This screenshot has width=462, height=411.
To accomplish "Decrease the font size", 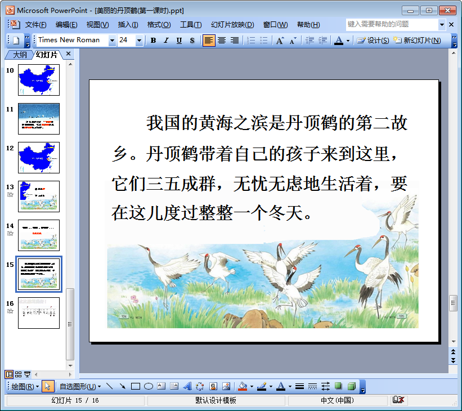I will tap(293, 41).
